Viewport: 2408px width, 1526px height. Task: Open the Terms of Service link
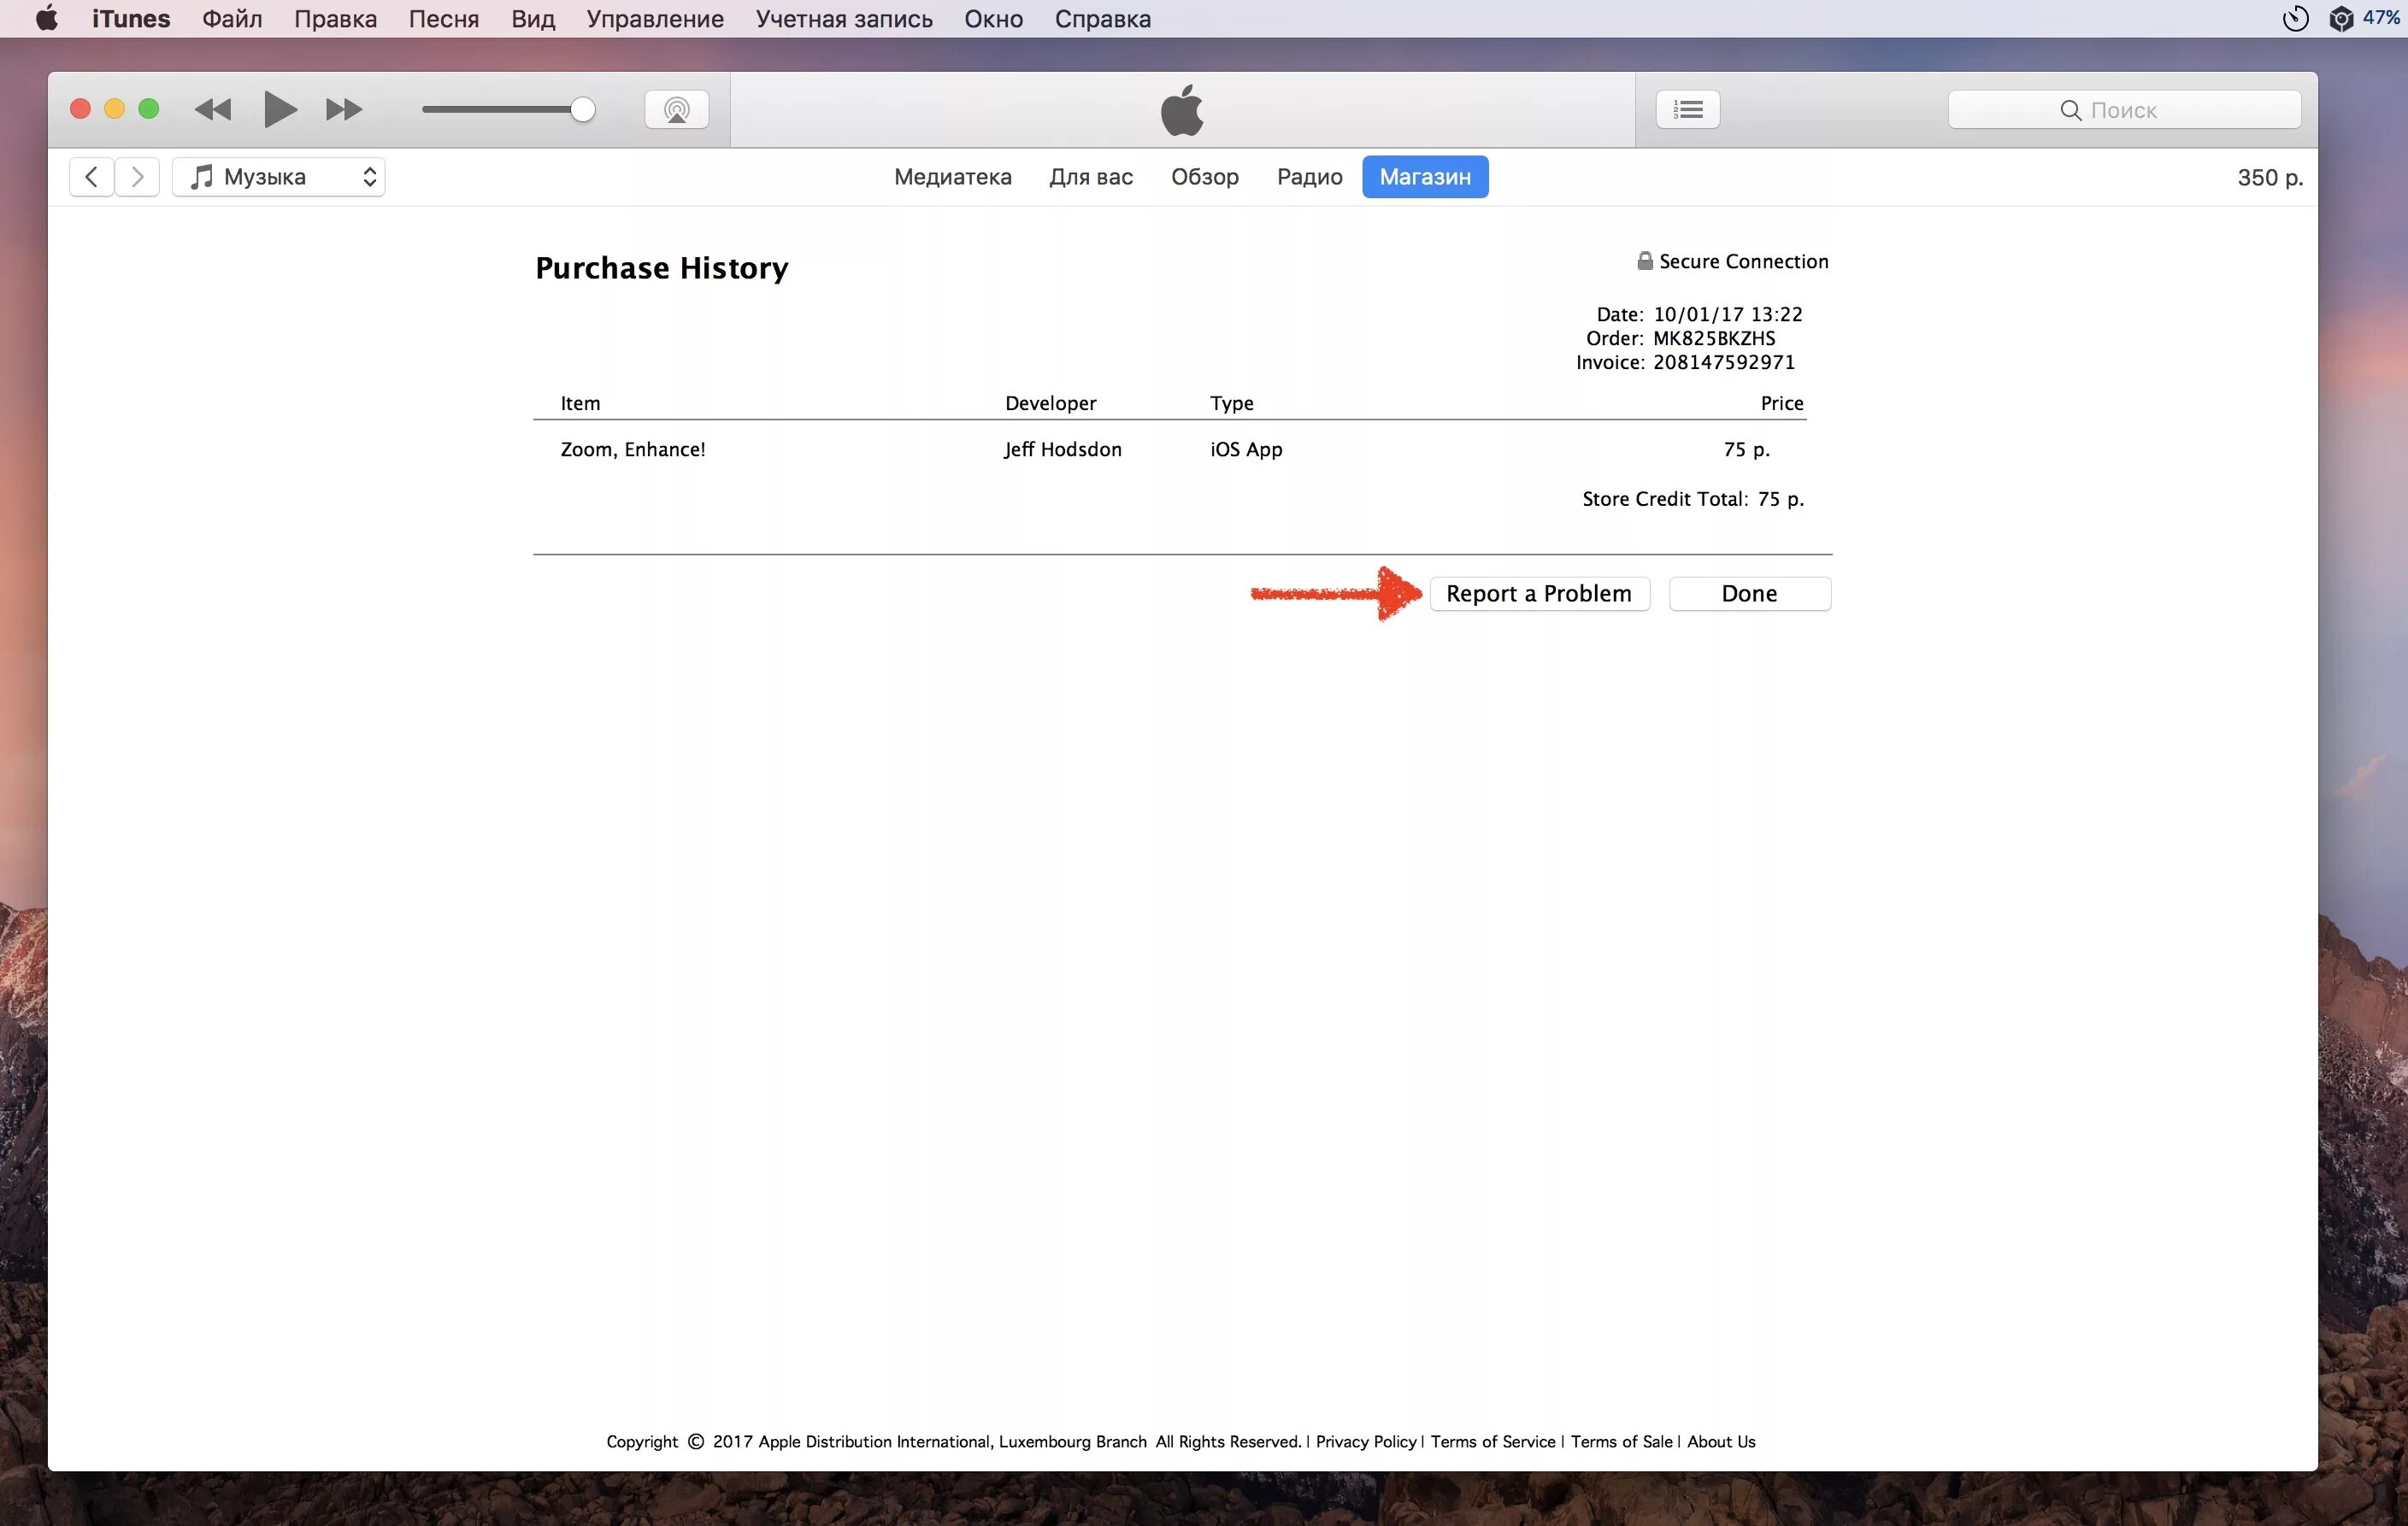coord(1493,1441)
